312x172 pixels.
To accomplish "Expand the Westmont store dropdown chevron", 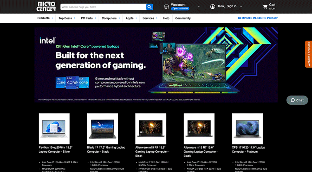I will click(x=199, y=7).
